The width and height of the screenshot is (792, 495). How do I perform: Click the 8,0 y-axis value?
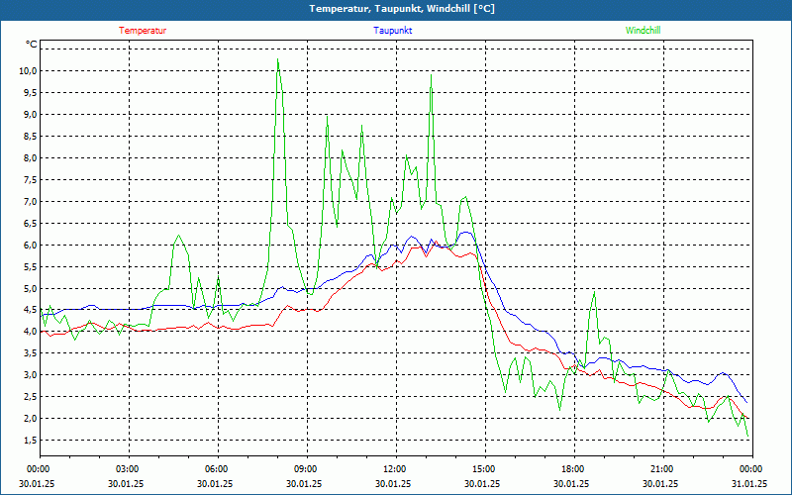30,157
